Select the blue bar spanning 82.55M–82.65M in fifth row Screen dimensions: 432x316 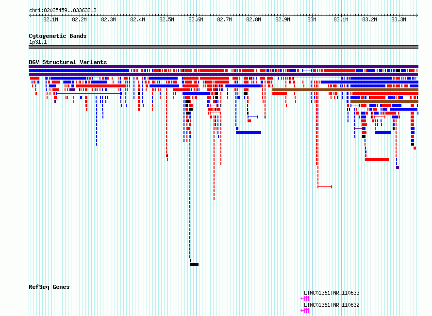[x=197, y=94]
